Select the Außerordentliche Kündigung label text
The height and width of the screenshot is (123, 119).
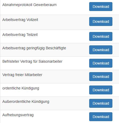pos(26,102)
